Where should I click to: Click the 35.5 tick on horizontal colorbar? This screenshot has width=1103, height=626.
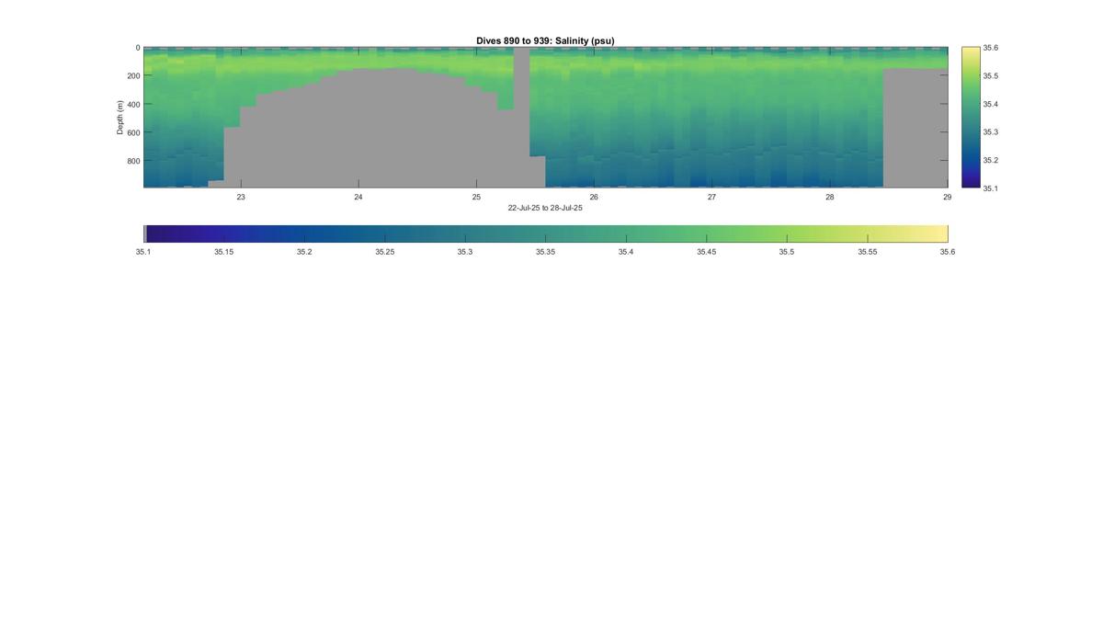click(x=787, y=251)
